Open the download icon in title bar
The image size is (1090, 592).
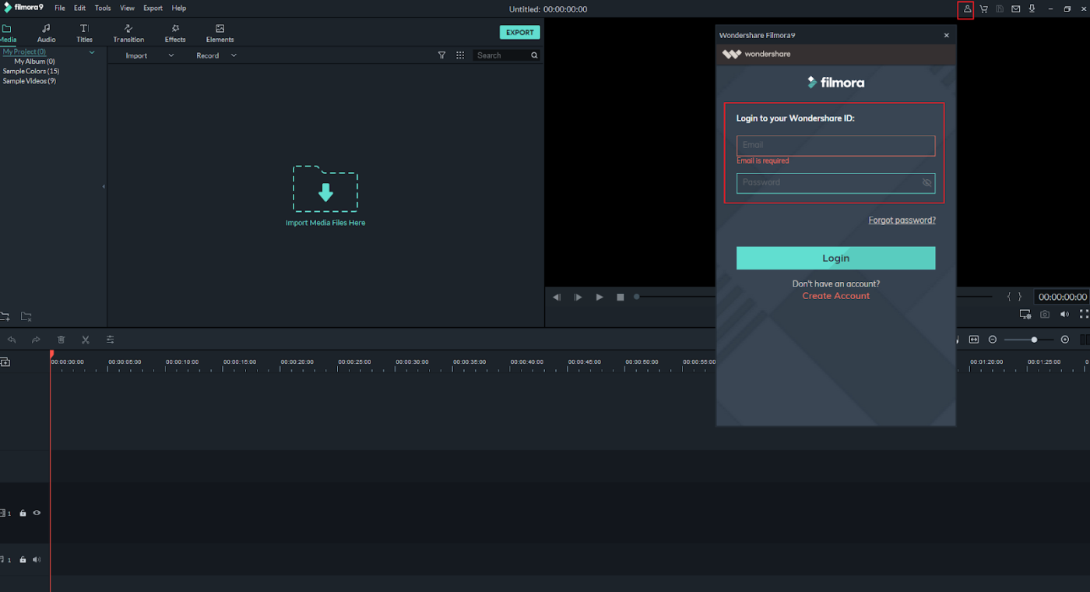[1032, 9]
